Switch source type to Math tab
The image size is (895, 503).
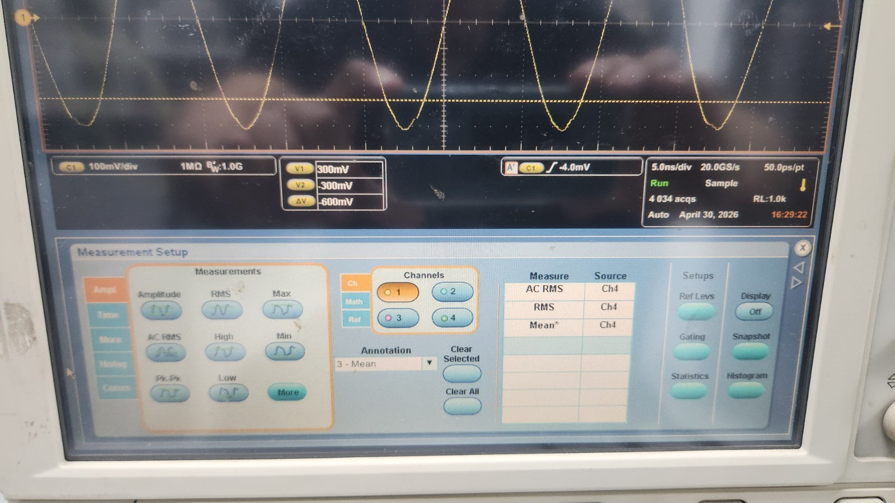tap(355, 301)
